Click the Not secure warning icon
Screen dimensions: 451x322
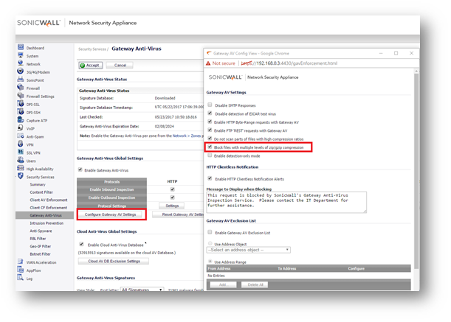pos(208,63)
